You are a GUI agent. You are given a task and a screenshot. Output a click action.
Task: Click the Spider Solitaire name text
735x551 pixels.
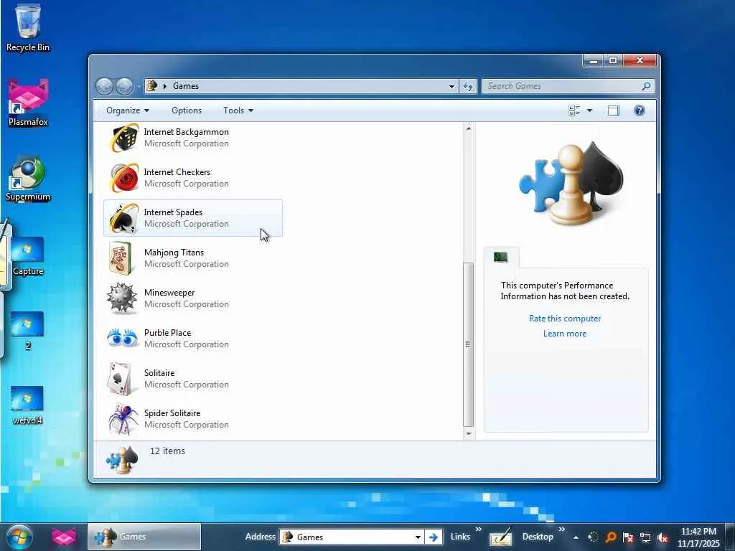tap(172, 413)
